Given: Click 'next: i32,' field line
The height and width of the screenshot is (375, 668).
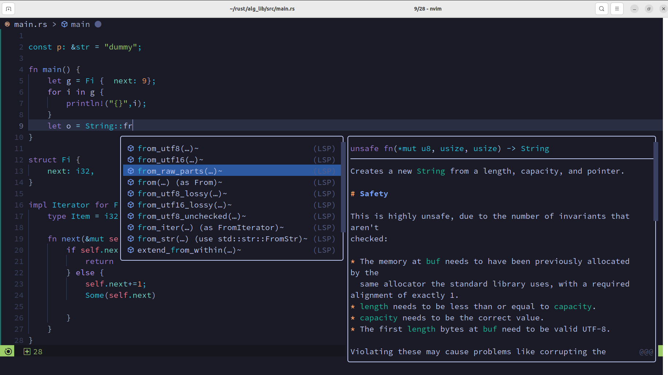Looking at the screenshot, I should (71, 171).
